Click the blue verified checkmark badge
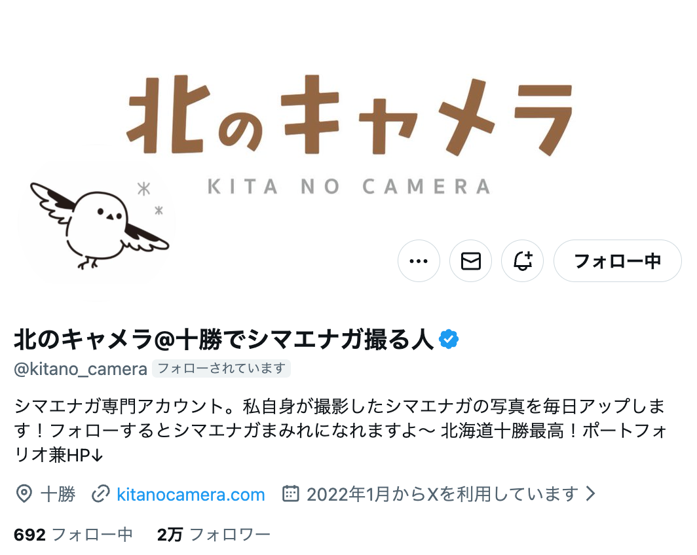 coord(449,339)
